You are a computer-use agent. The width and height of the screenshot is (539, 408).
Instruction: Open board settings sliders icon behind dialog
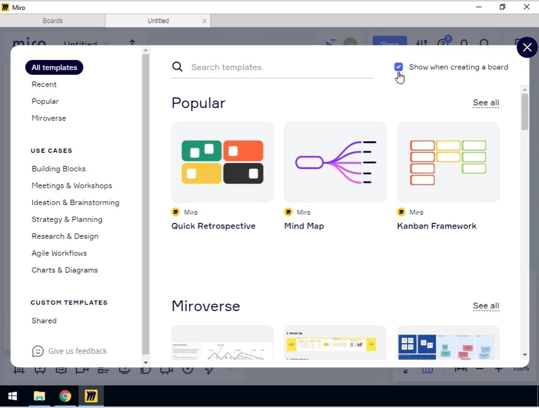(x=422, y=44)
